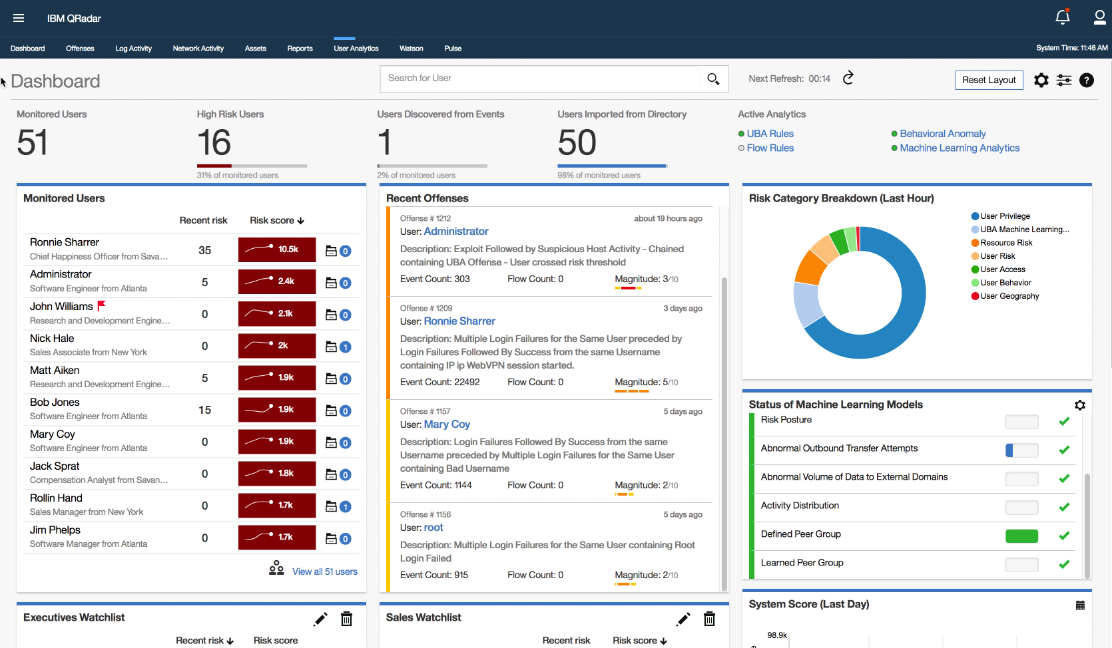Screen dimensions: 1112x648
Task: Click the Reset Layout button
Action: click(x=989, y=80)
